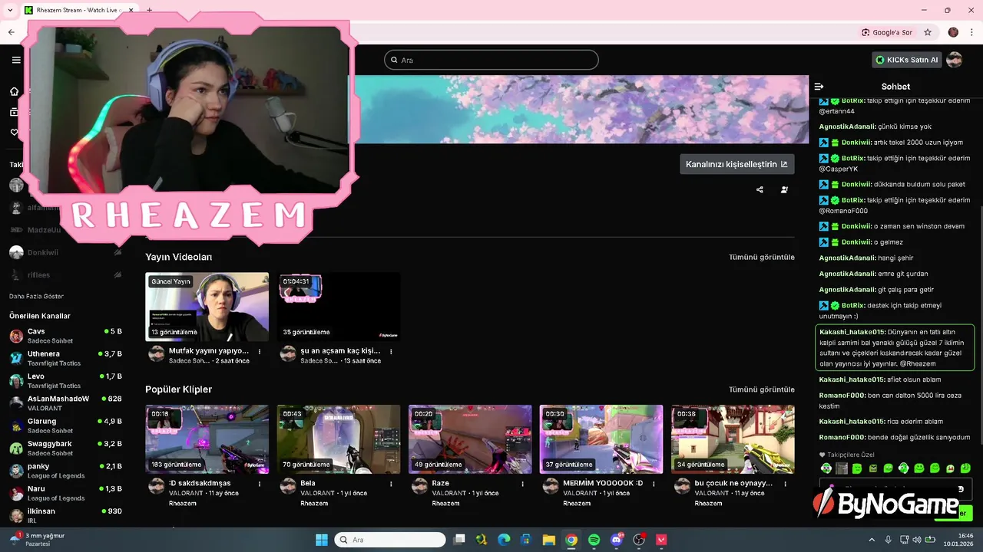Click the taskbar search box Ara
983x552 pixels.
[390, 540]
